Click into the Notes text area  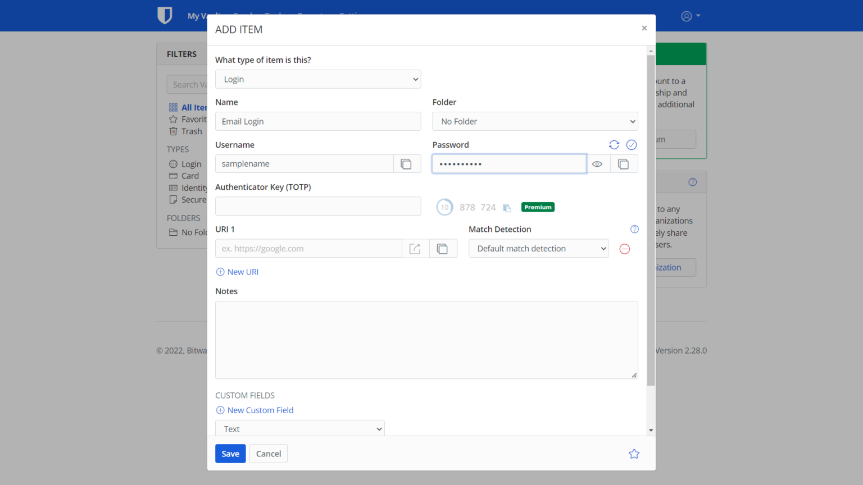click(x=426, y=340)
